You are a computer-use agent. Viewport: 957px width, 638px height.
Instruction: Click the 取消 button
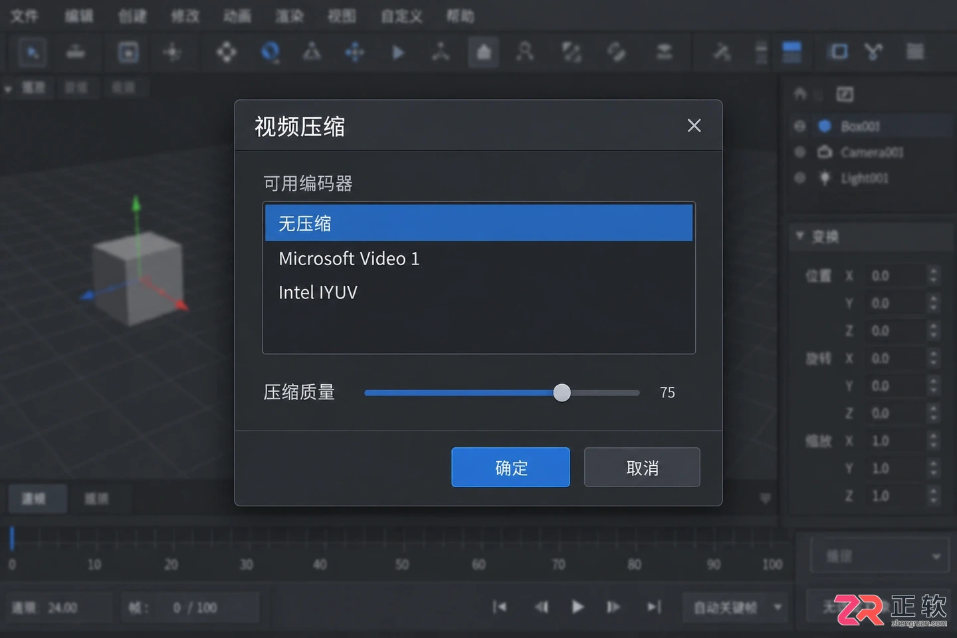[642, 467]
